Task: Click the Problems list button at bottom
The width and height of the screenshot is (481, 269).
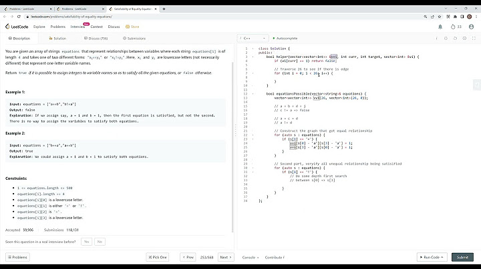Action: [17, 257]
